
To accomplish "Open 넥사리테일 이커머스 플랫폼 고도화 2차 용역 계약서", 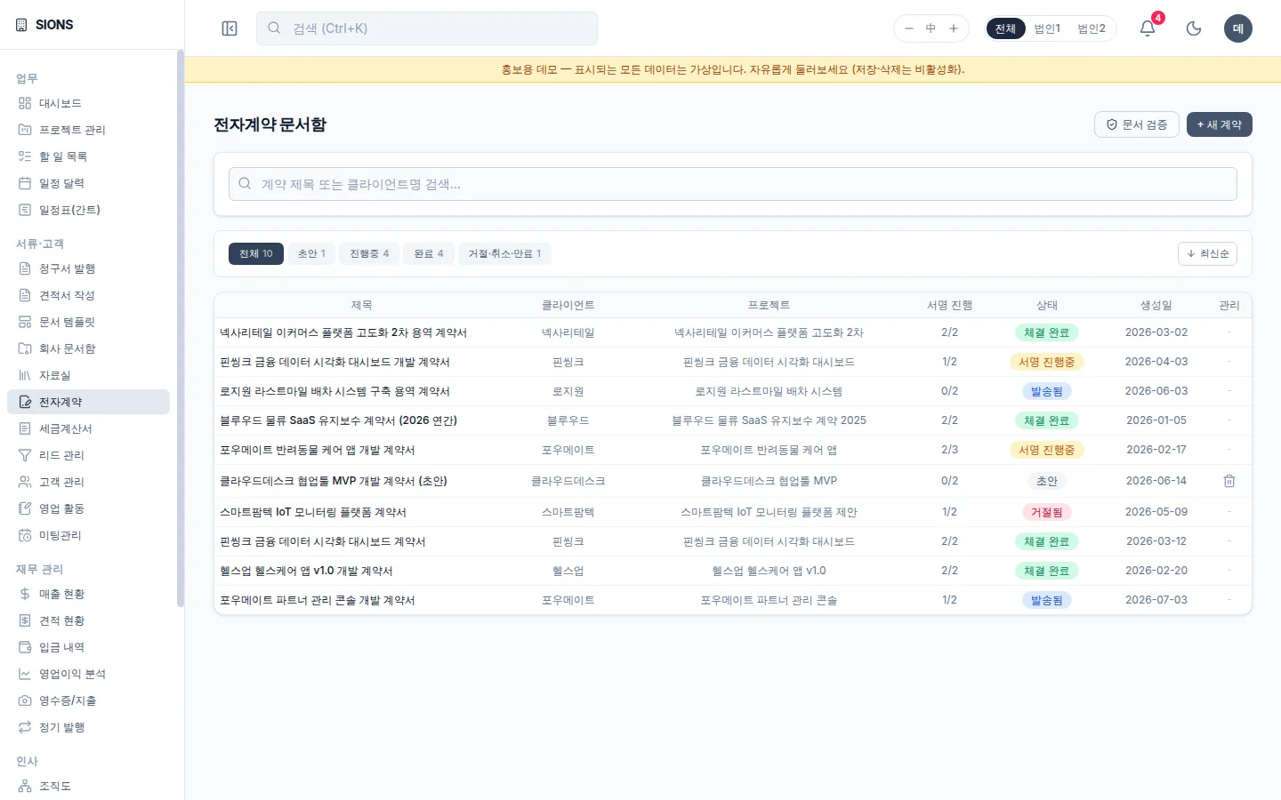I will [x=343, y=332].
